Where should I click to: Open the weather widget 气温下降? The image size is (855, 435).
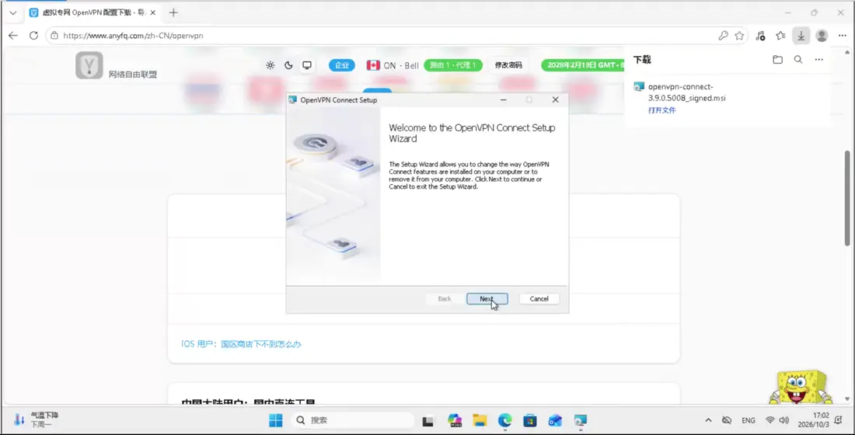(x=37, y=419)
